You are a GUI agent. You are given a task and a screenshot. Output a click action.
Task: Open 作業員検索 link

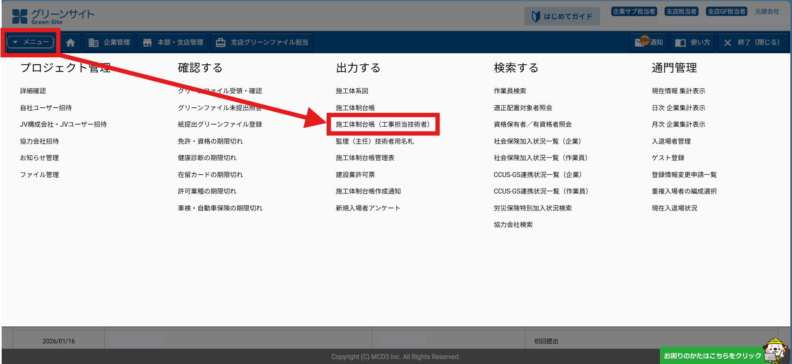pos(510,91)
